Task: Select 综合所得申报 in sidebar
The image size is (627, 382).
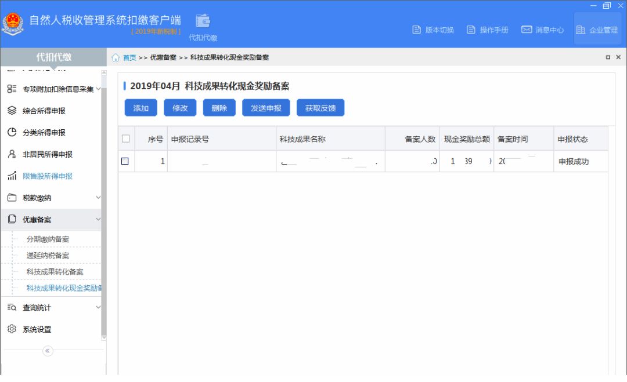Action: point(44,111)
